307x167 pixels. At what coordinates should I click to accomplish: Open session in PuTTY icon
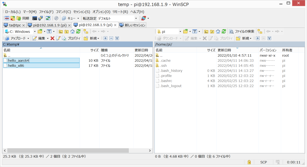[40, 18]
